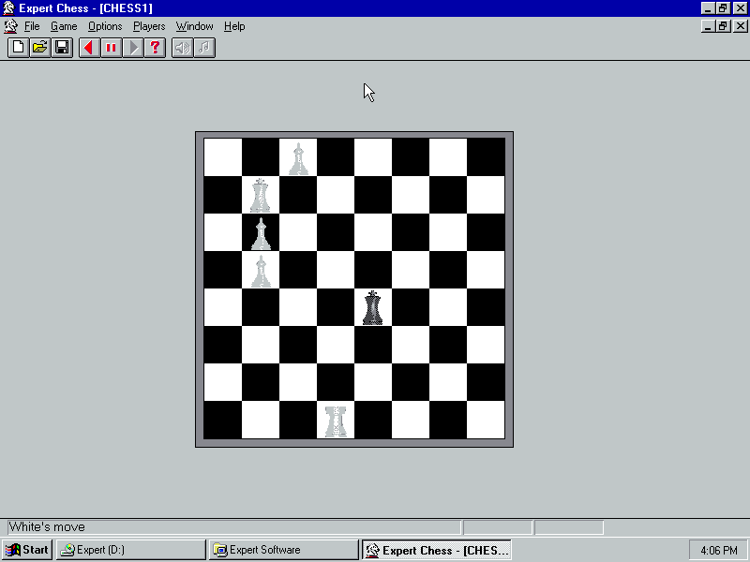The image size is (750, 562).
Task: Restore the Expert Chess application window
Action: pos(723,8)
